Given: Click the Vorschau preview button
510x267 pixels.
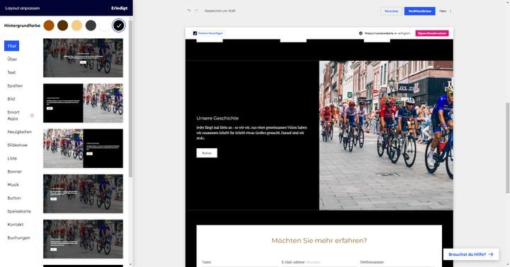Looking at the screenshot, I should point(391,11).
